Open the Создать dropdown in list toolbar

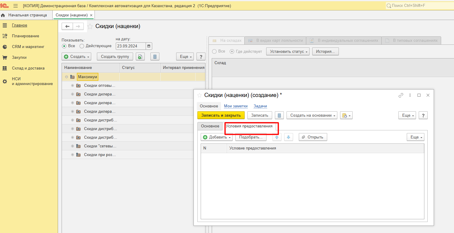76,57
